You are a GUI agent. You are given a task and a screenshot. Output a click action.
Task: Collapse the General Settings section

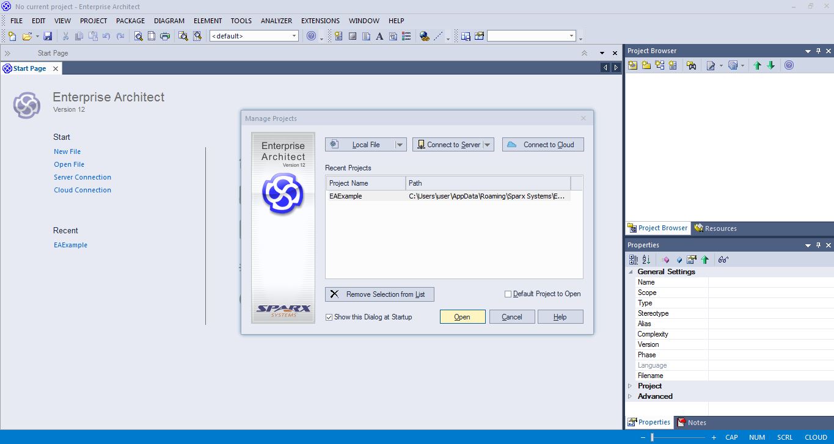630,272
